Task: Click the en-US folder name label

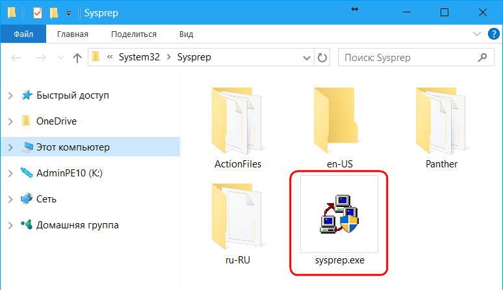Action: [x=339, y=164]
